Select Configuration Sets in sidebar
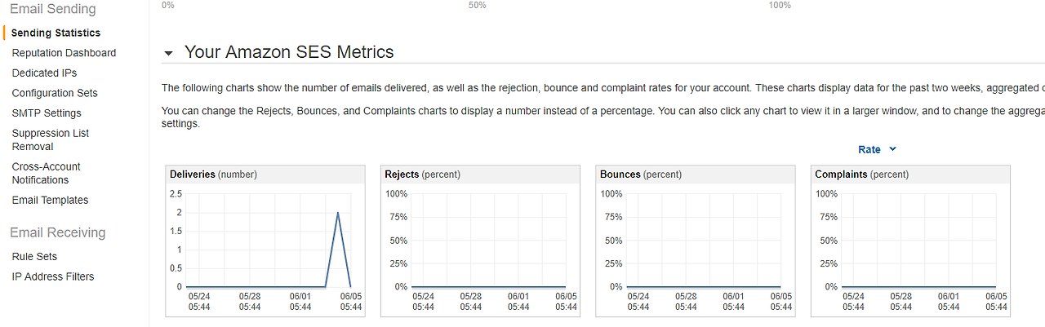 [x=55, y=93]
